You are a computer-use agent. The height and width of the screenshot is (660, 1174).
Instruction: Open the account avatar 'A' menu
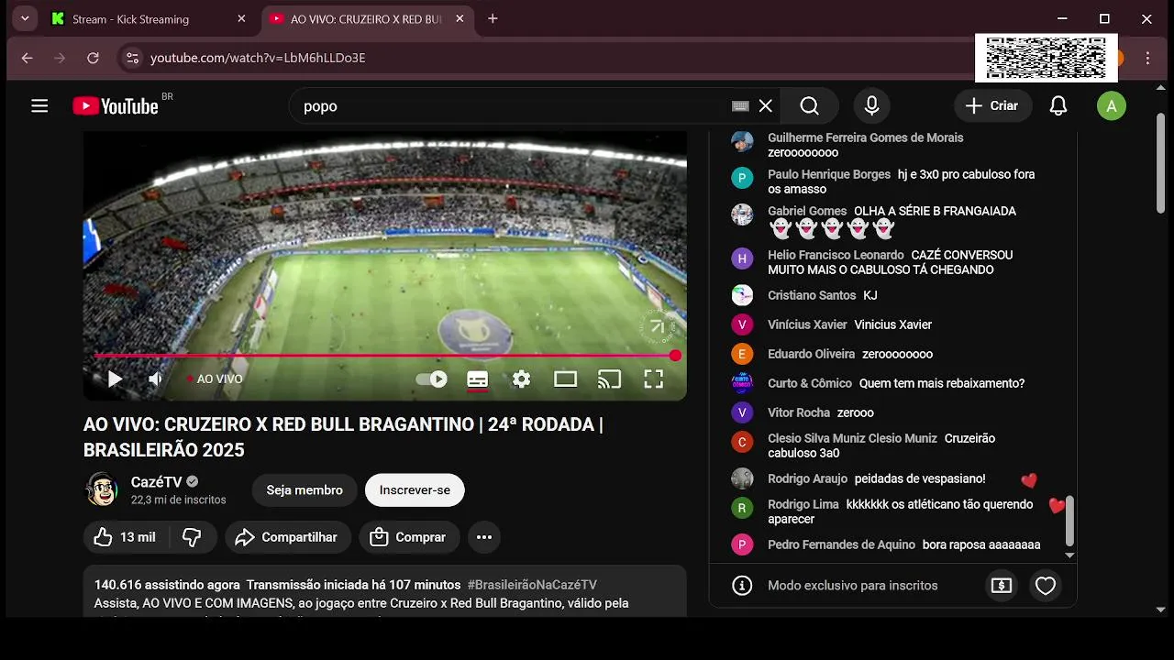tap(1112, 106)
